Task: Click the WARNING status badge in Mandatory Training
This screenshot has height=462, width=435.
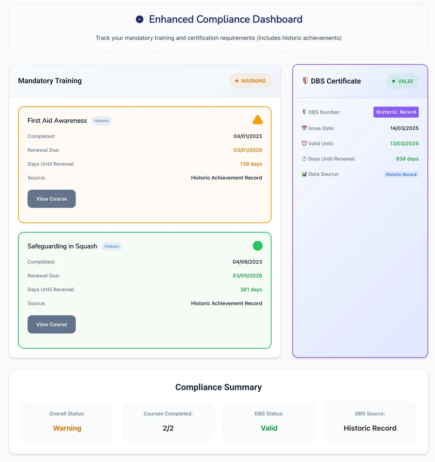Action: click(x=251, y=81)
